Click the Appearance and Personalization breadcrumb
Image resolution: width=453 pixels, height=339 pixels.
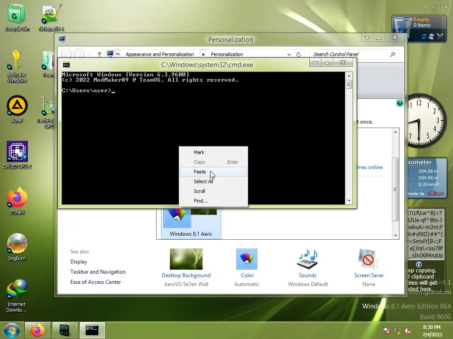(160, 54)
